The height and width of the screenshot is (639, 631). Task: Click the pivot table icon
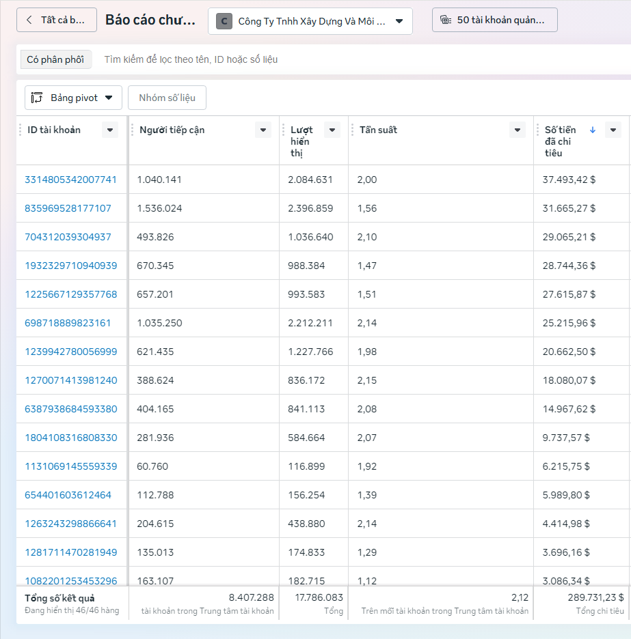point(38,98)
